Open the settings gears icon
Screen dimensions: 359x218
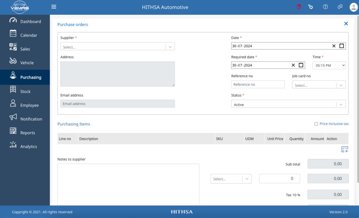click(311, 7)
